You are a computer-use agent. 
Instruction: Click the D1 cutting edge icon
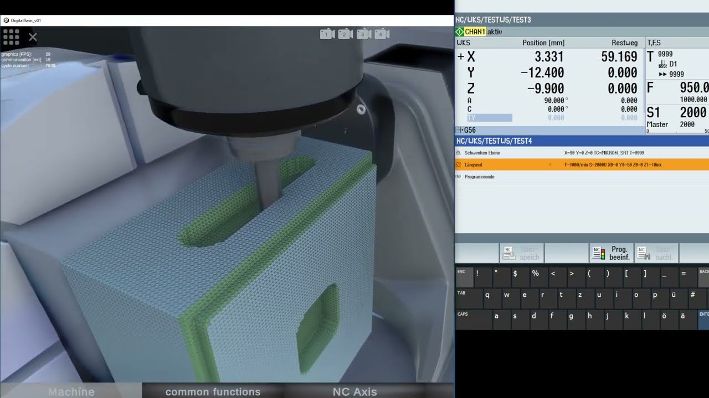click(662, 64)
